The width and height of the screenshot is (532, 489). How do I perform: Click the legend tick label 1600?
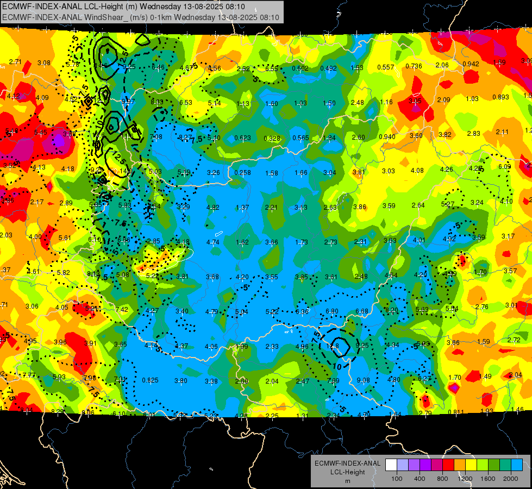[x=487, y=479]
